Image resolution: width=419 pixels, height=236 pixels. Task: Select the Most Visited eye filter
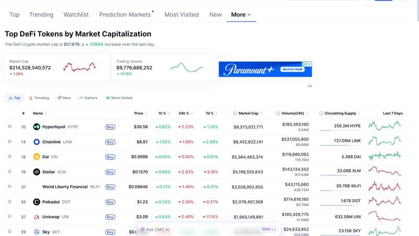(119, 98)
